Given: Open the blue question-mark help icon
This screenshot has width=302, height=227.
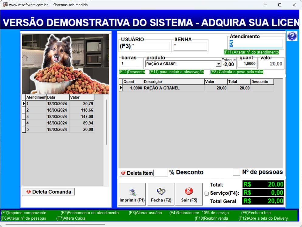Looking at the screenshot, I should point(292,36).
